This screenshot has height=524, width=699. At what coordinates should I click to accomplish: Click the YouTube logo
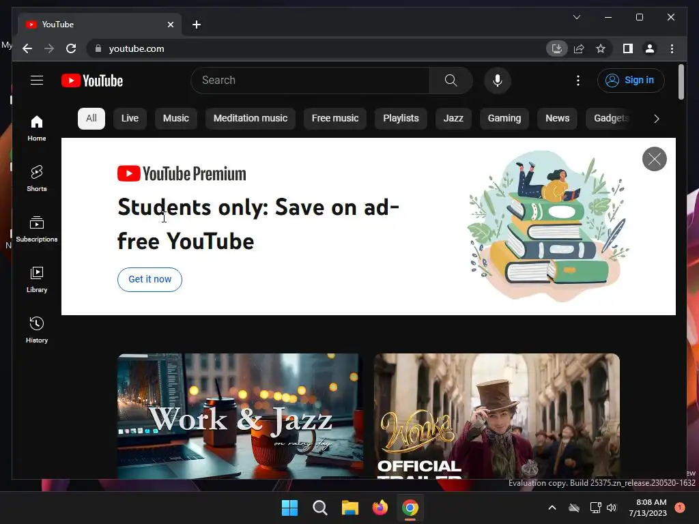pyautogui.click(x=92, y=81)
